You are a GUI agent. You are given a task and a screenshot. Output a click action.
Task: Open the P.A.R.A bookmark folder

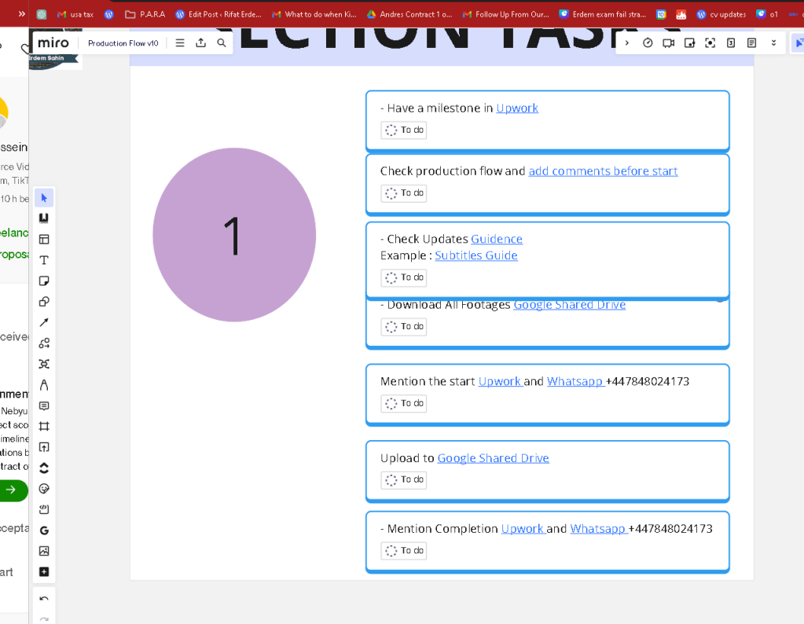coord(145,14)
